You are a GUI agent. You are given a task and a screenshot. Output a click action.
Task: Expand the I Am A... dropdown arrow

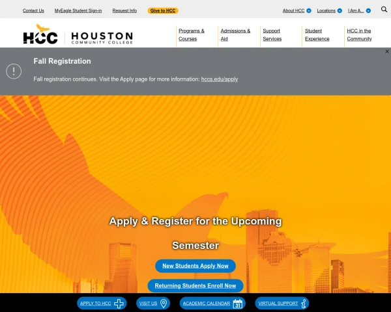[368, 10]
